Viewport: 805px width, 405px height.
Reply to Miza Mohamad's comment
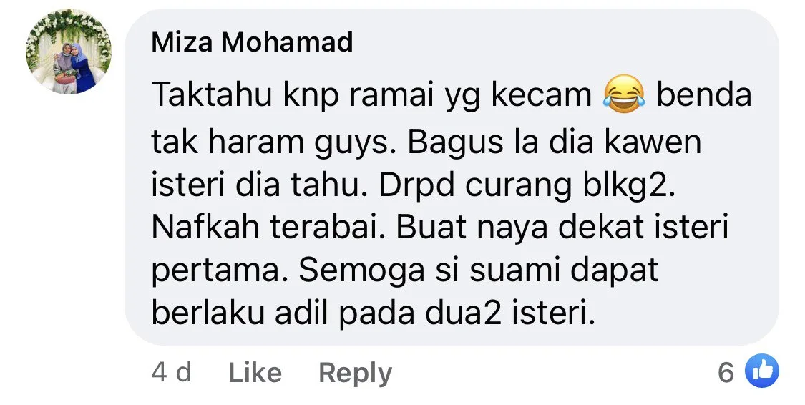click(355, 374)
